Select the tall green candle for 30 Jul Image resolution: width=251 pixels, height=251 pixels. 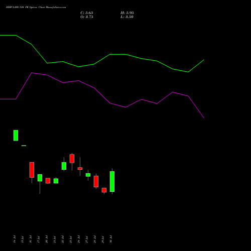coord(112,181)
